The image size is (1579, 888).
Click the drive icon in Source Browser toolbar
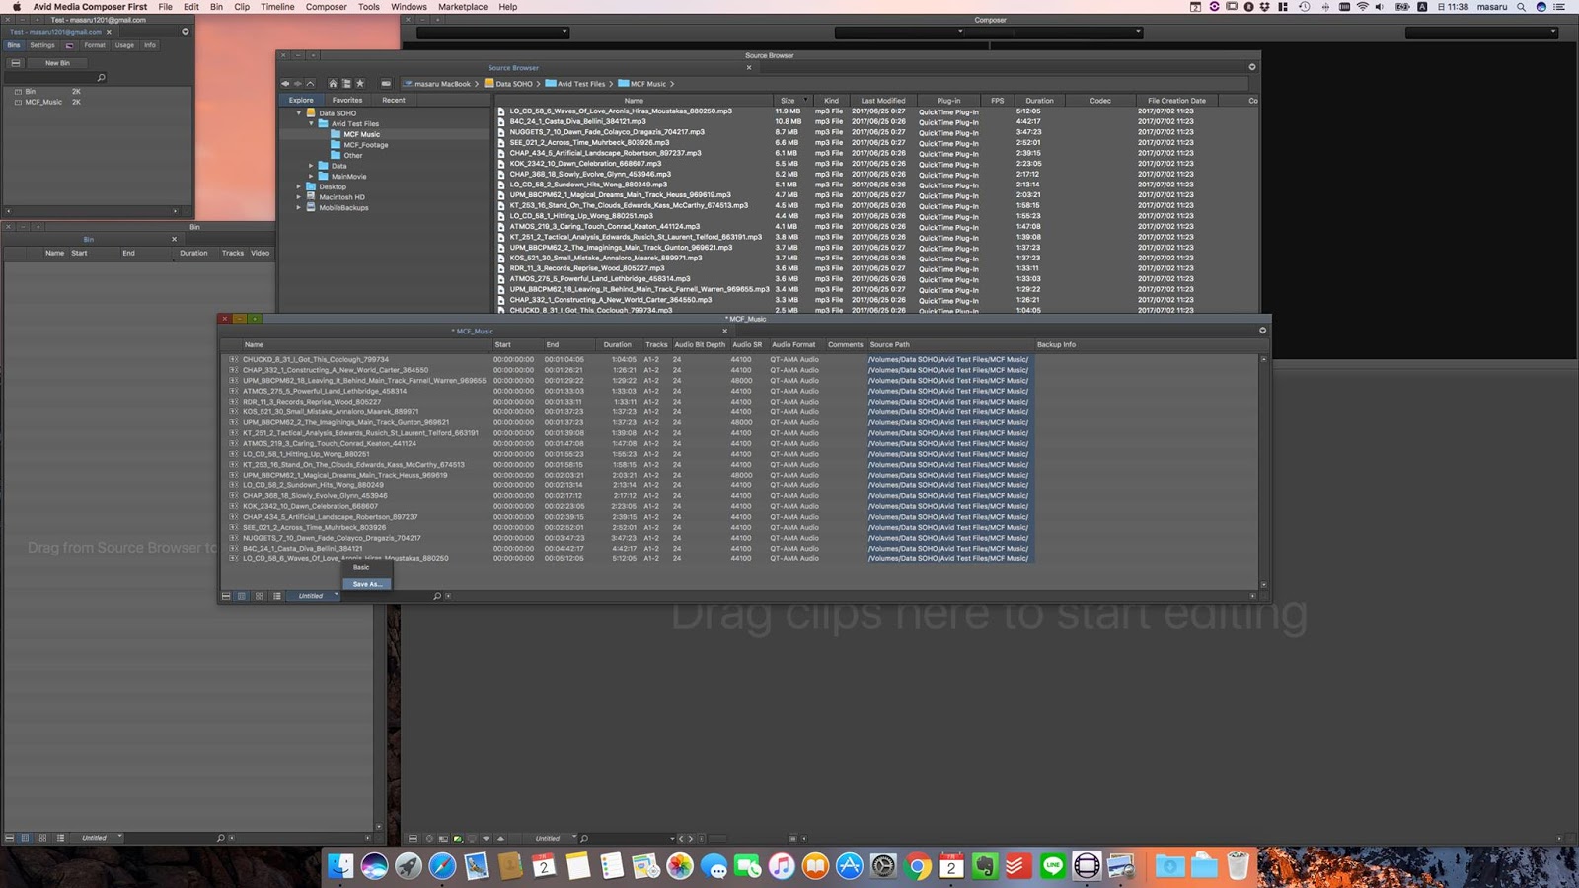(386, 84)
